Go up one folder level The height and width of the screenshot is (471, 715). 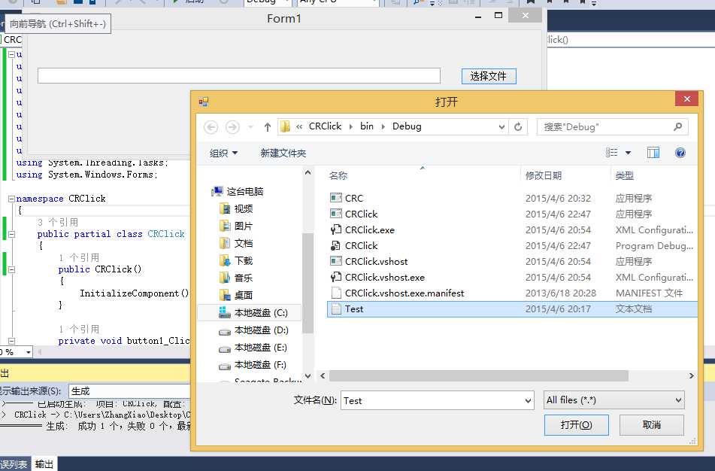click(268, 126)
